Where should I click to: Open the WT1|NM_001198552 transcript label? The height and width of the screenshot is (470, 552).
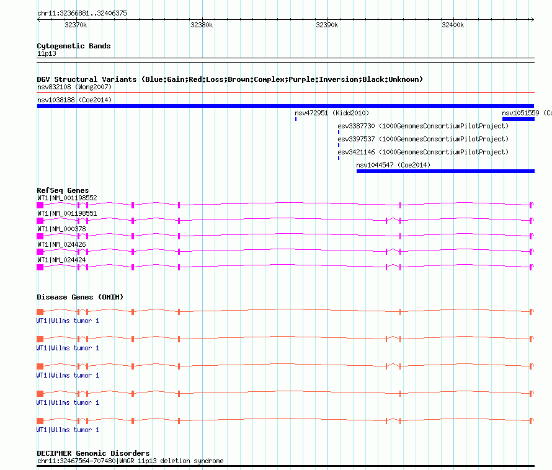(67, 198)
